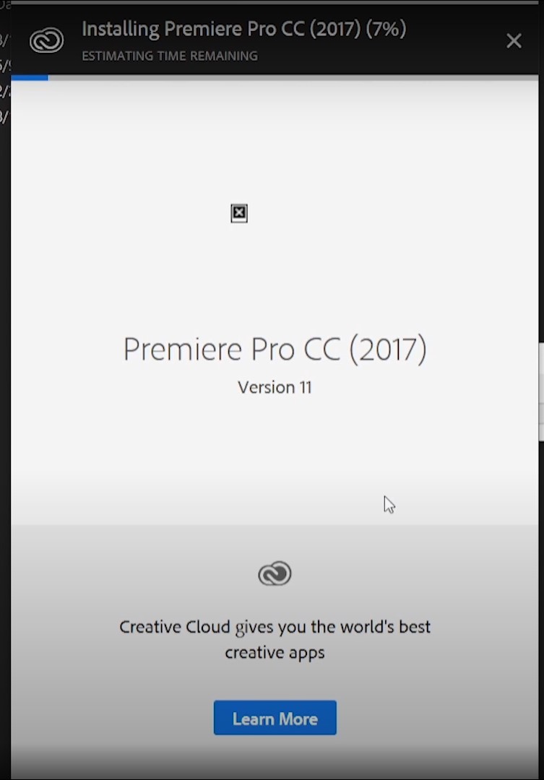Click the white panel sliver at right edge
This screenshot has width=544, height=780.
coord(541,391)
